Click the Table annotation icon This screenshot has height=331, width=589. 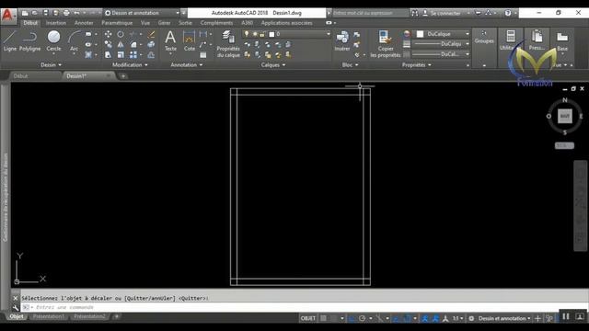pyautogui.click(x=203, y=55)
